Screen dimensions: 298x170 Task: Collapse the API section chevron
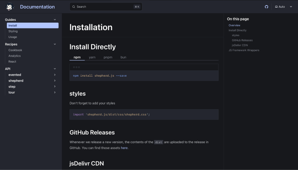55,69
